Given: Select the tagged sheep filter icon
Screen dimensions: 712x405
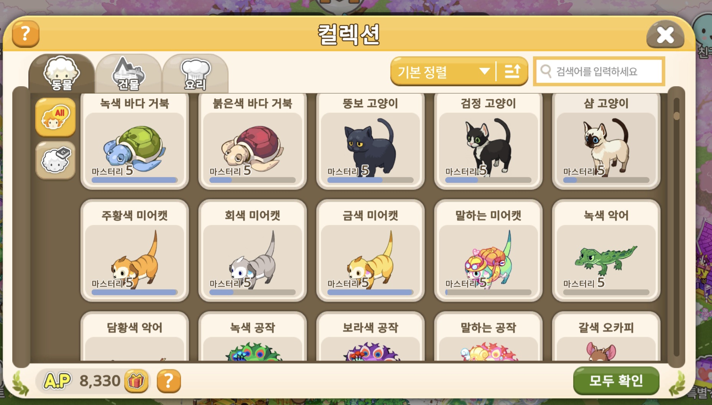Looking at the screenshot, I should pos(55,160).
